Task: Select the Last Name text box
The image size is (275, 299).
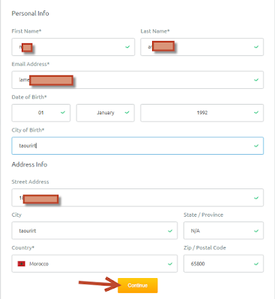Action: click(202, 47)
